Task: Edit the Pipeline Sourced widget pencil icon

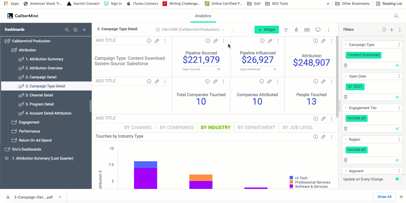Action: [x=216, y=41]
